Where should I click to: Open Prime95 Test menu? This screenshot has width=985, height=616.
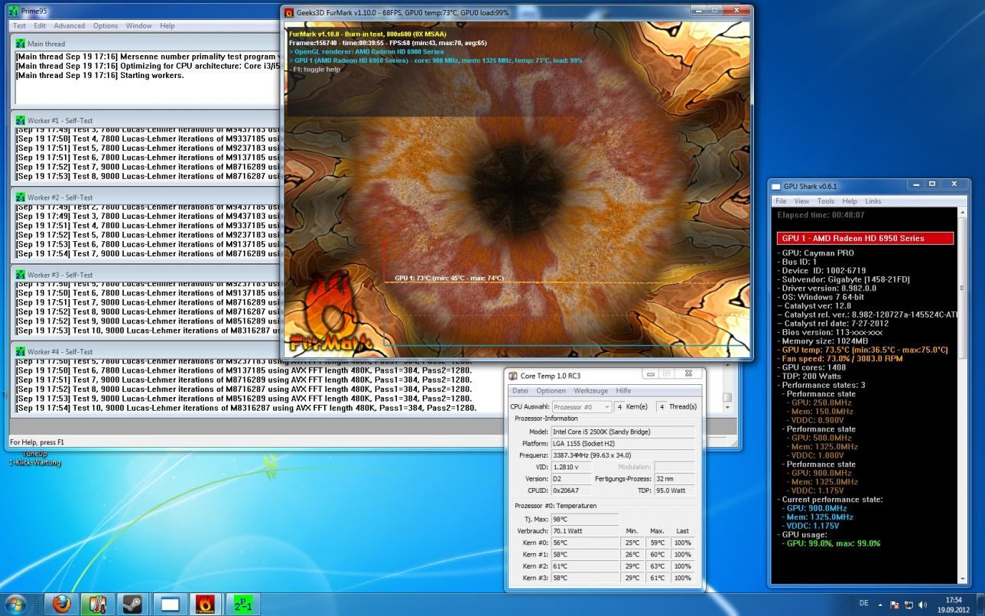19,25
